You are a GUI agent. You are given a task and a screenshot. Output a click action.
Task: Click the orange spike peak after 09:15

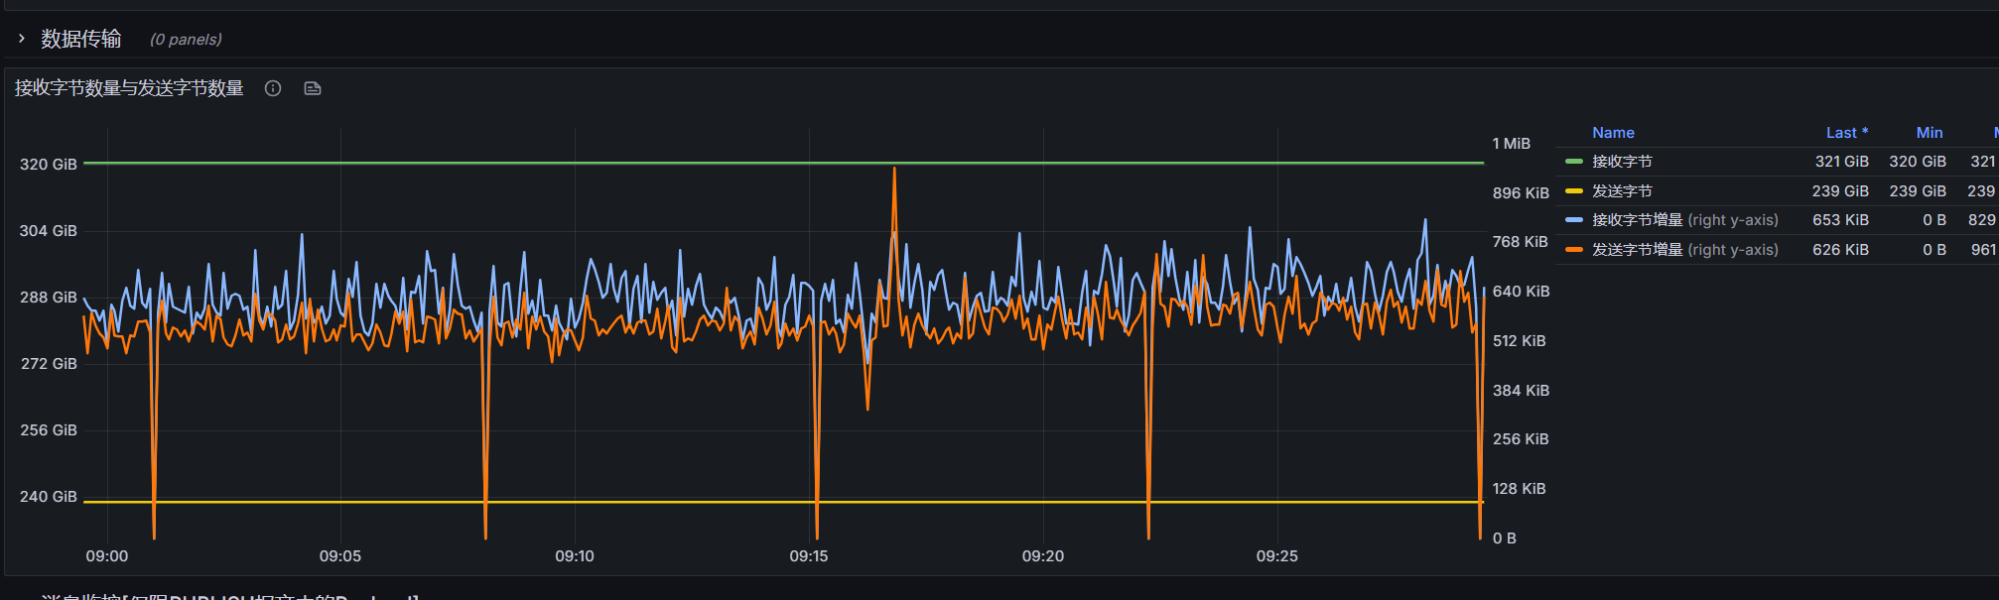(894, 170)
